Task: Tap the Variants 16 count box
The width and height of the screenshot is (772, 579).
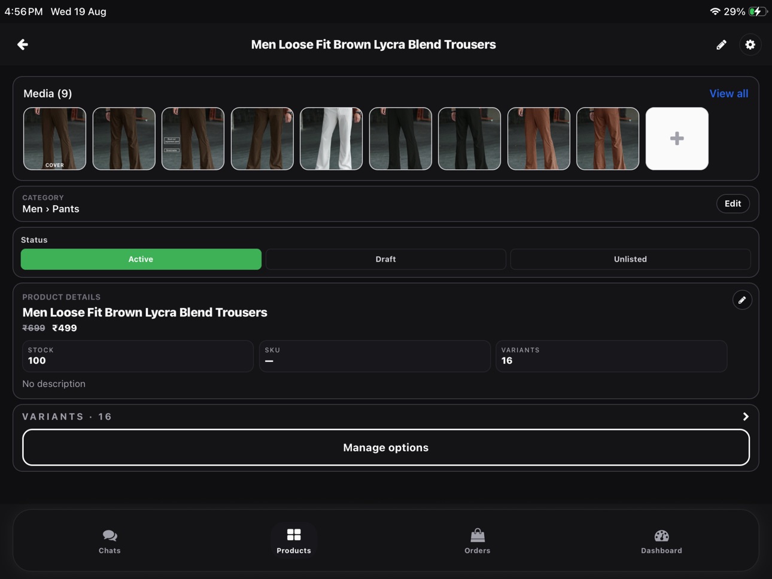Action: click(611, 356)
